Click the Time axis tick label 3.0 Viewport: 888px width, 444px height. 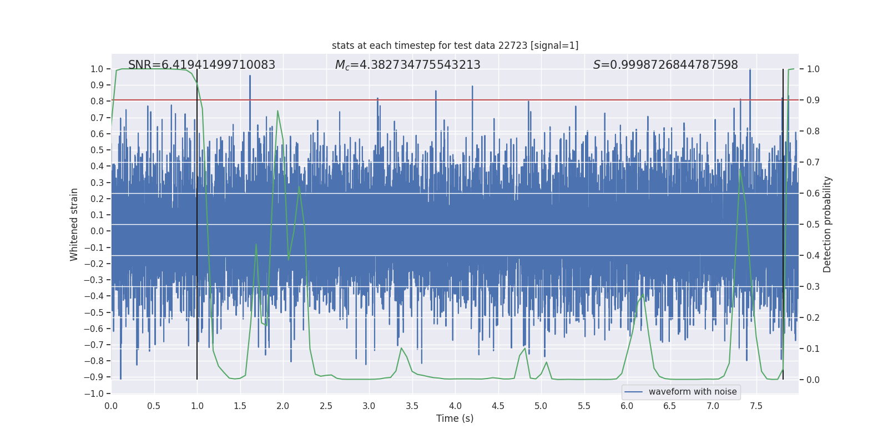pyautogui.click(x=369, y=406)
